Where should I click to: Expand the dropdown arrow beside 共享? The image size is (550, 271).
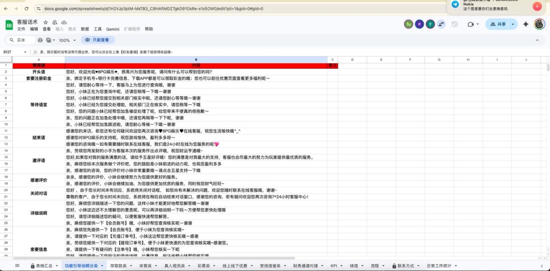[513, 24]
